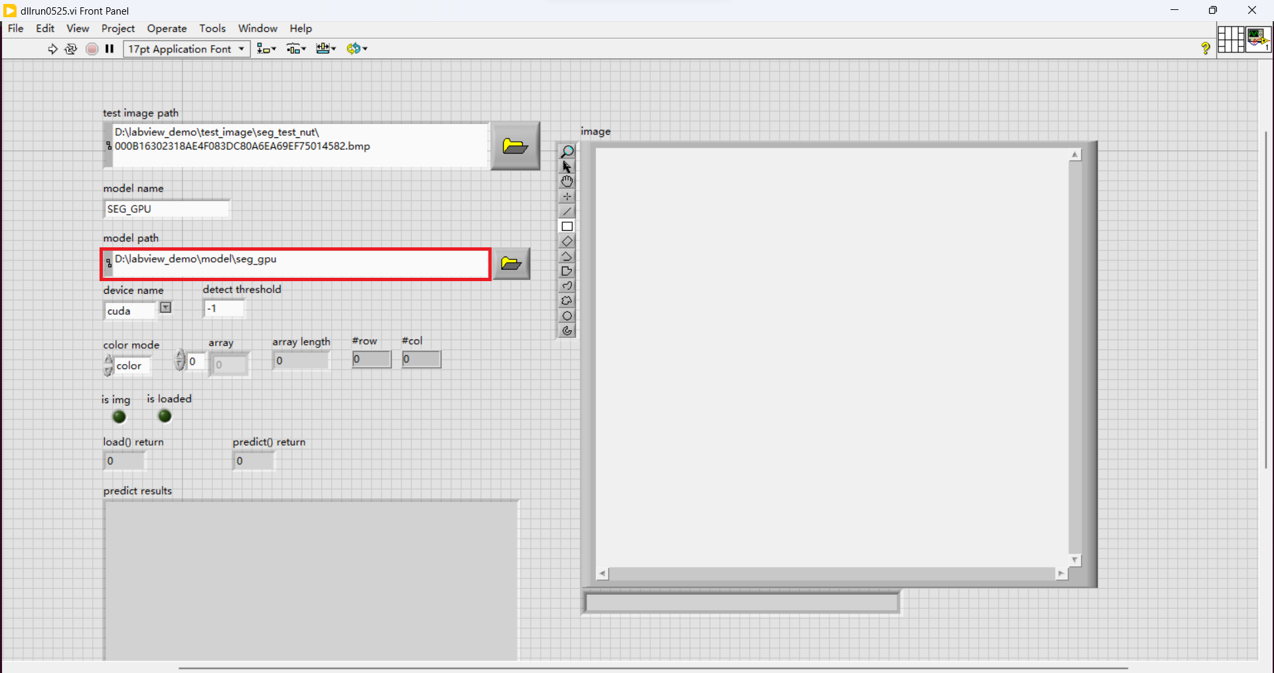Click the load() return indicator
Viewport: 1274px width, 673px height.
(x=124, y=461)
